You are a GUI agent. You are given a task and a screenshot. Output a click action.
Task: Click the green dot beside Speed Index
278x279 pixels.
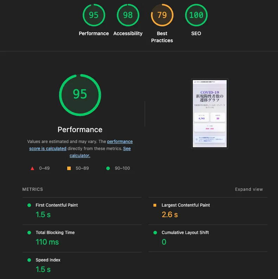[x=29, y=260]
